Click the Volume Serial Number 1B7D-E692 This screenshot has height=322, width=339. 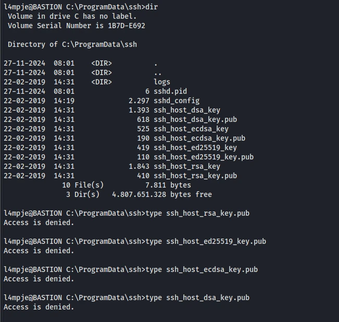coord(127,26)
